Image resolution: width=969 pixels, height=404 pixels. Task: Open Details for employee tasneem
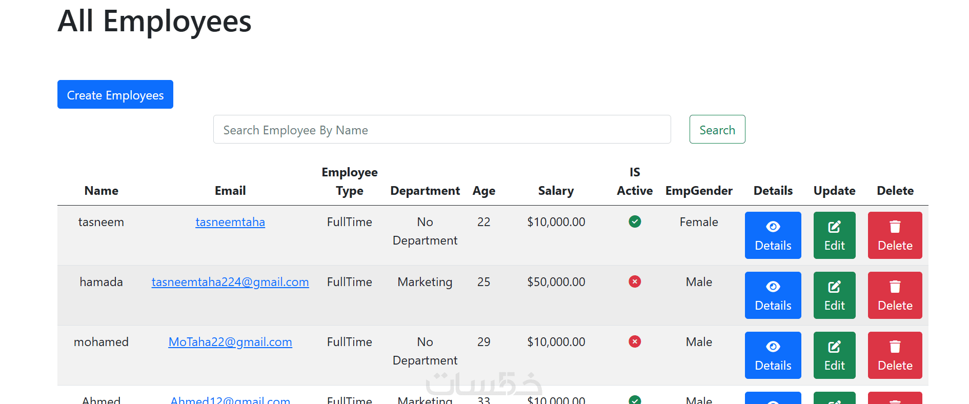(x=773, y=235)
